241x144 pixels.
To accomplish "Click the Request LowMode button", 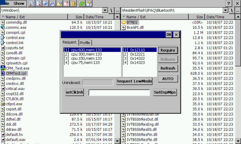I will pos(135,81).
